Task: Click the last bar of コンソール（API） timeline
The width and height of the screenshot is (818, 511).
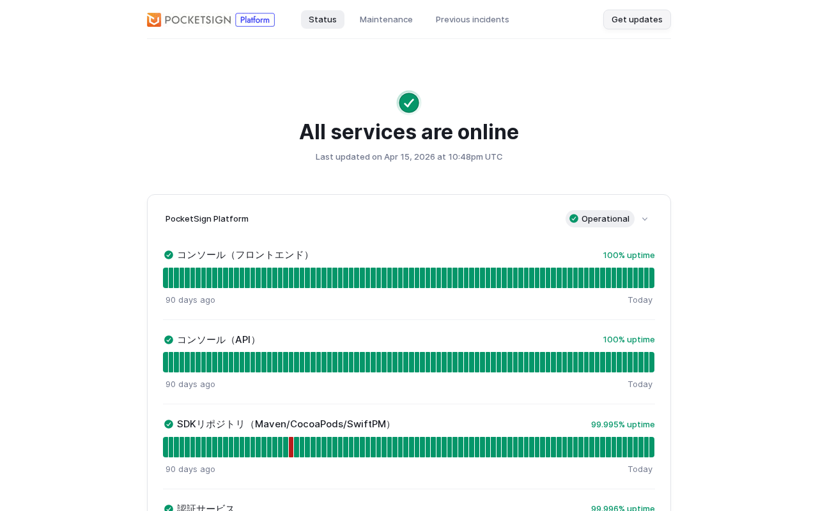Action: 651,362
